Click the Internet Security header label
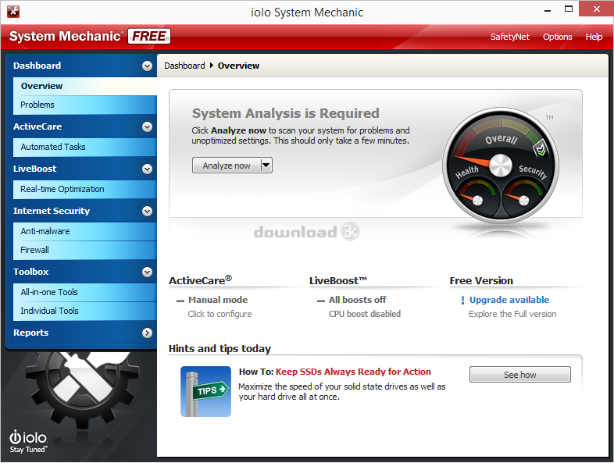This screenshot has width=614, height=463. pyautogui.click(x=52, y=212)
